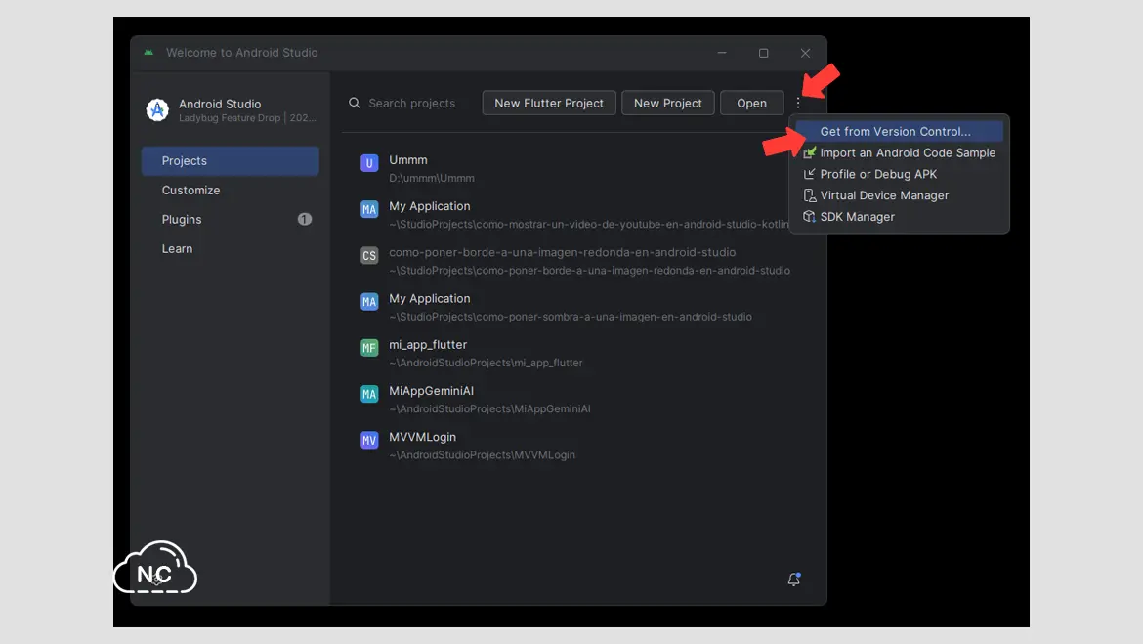Minimize the Welcome to Android Studio window
The width and height of the screenshot is (1143, 644).
click(722, 53)
